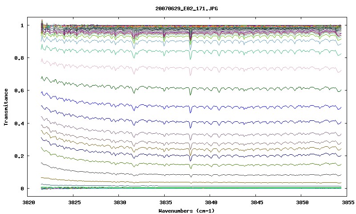Click the y-axis tick label 0
The height and width of the screenshot is (214, 356).
pos(22,189)
